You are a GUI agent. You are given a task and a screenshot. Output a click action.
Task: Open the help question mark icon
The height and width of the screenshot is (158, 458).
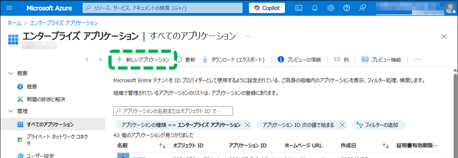(346, 8)
